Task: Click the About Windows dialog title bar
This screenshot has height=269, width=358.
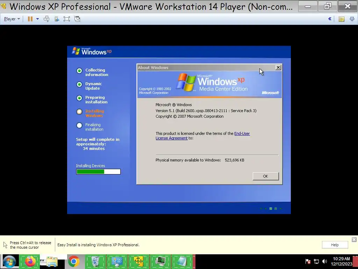Action: (206, 68)
